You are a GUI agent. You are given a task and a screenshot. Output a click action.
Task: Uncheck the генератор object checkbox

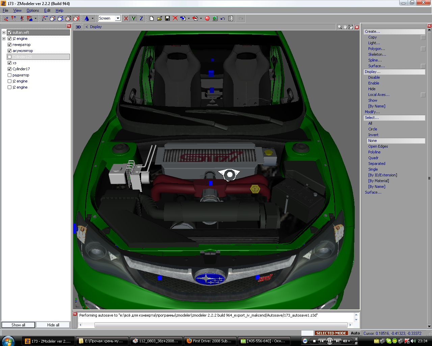9,45
